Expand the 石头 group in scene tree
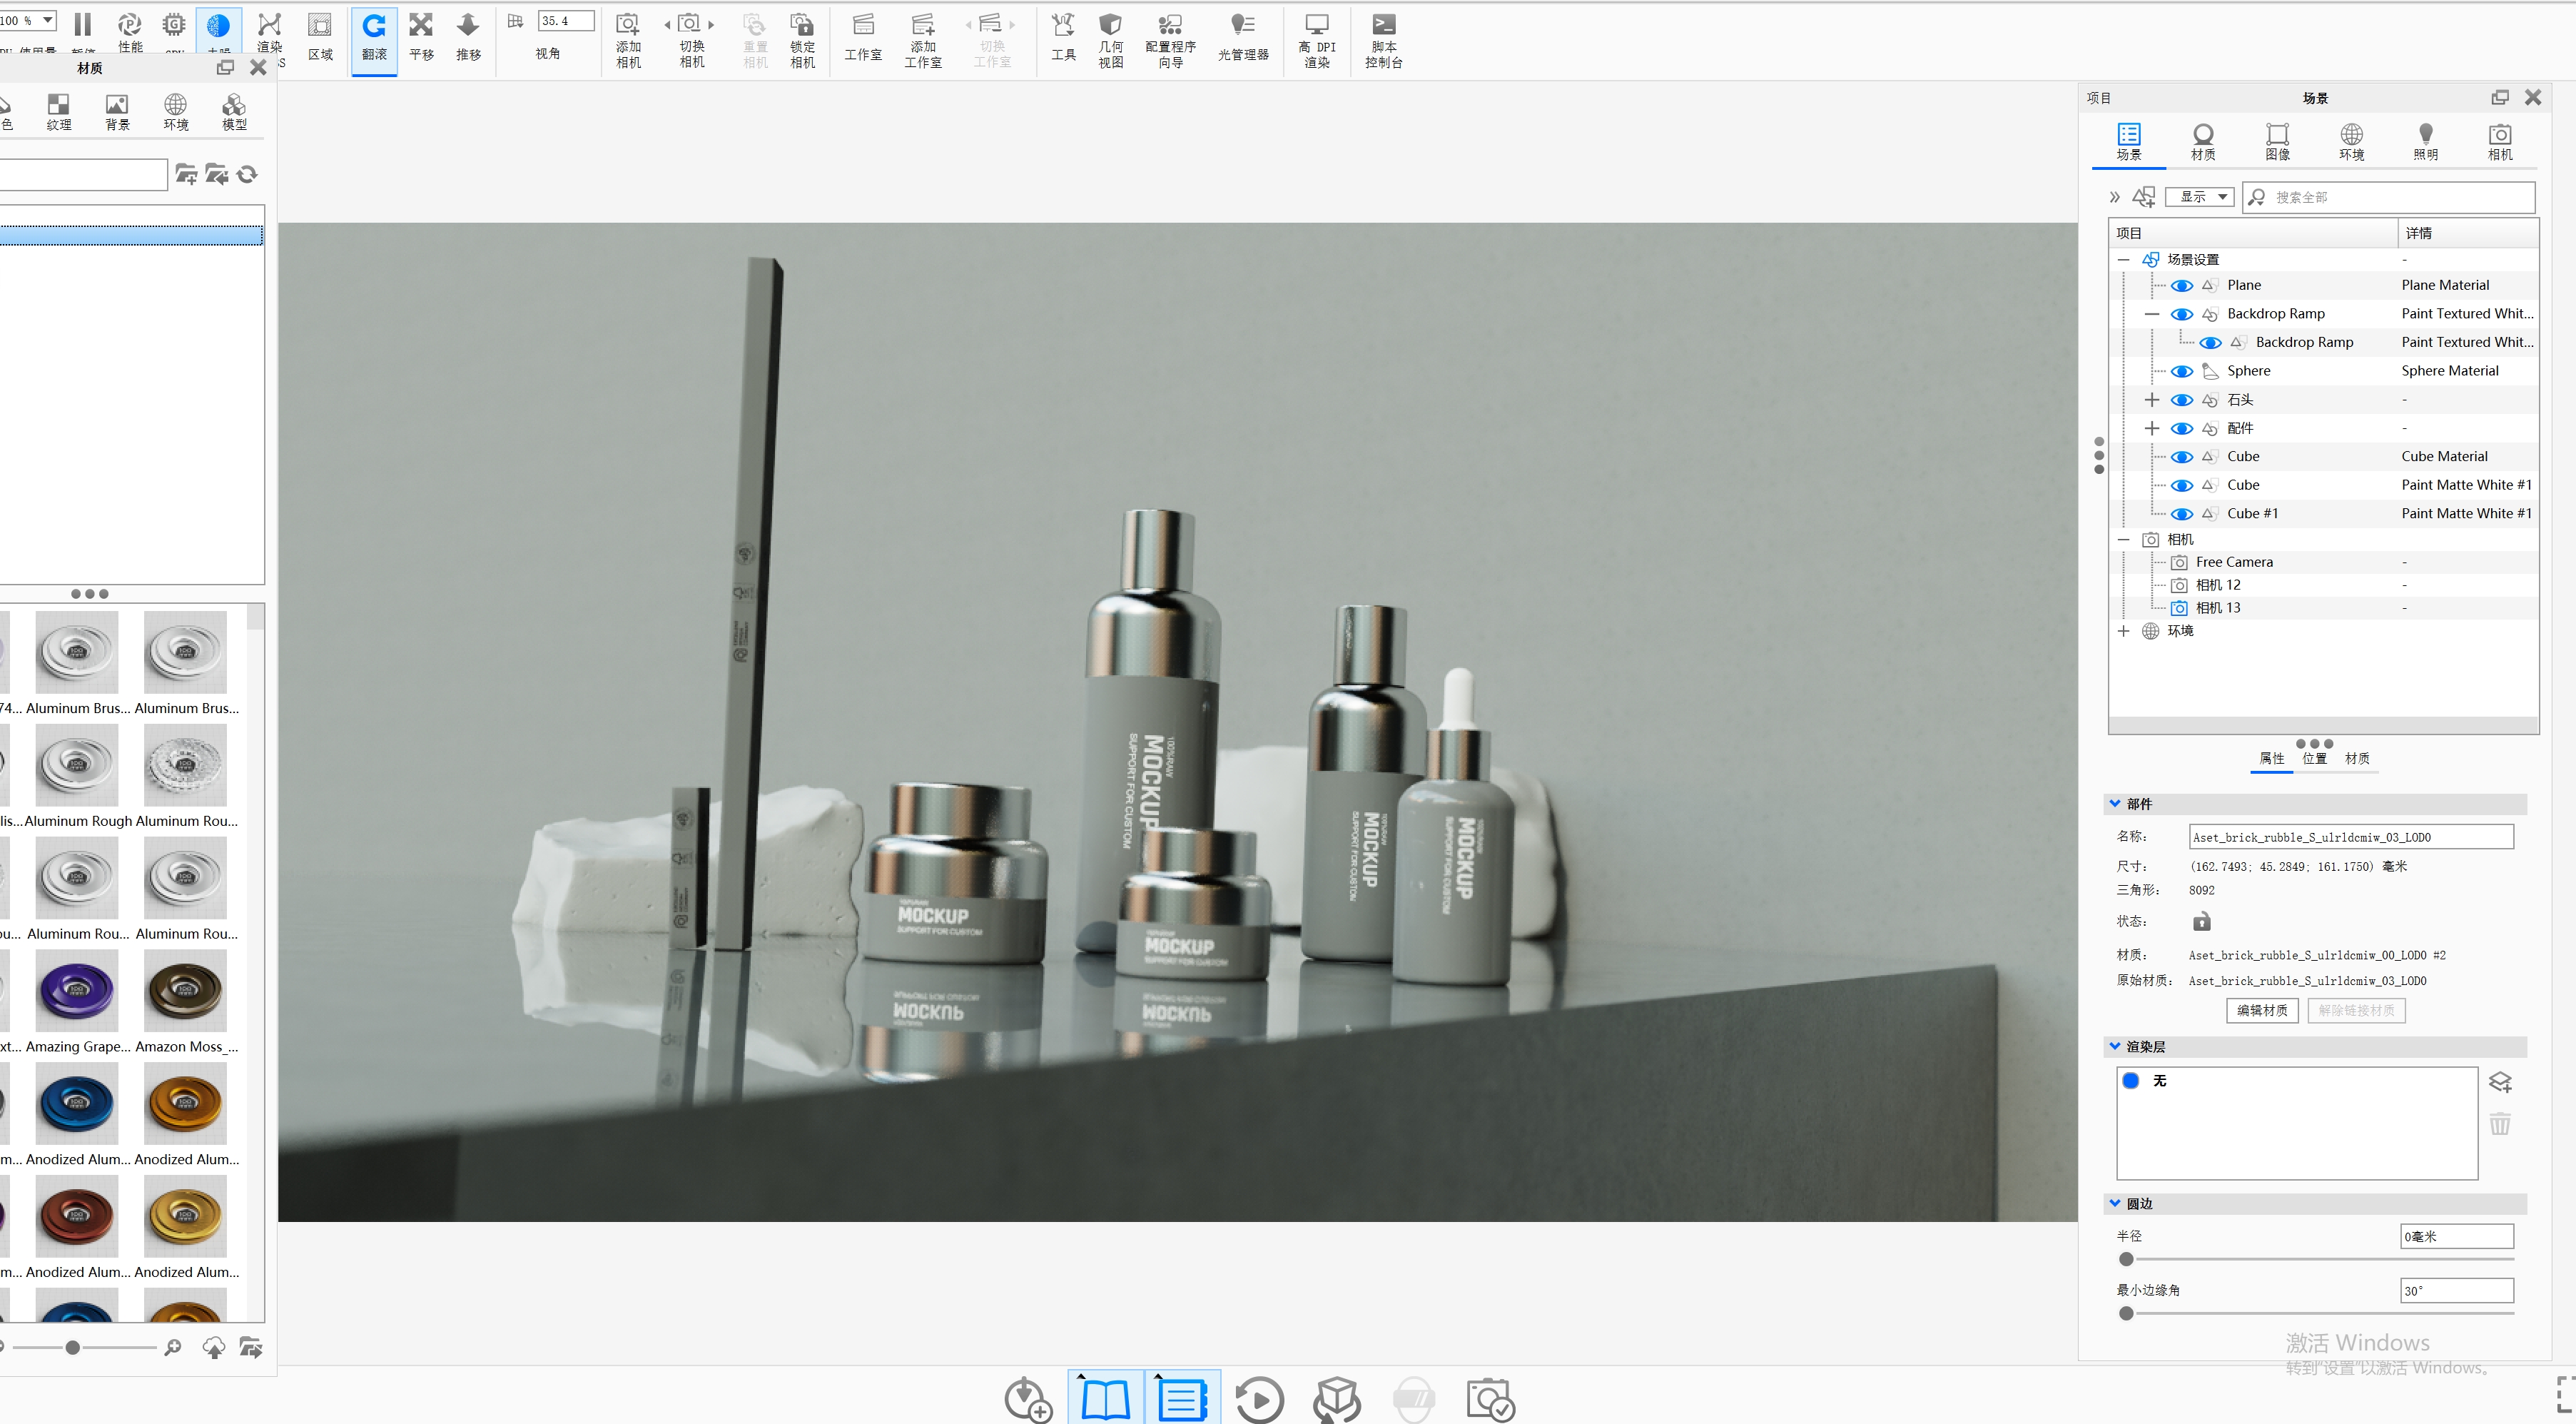This screenshot has height=1424, width=2576. point(2152,400)
